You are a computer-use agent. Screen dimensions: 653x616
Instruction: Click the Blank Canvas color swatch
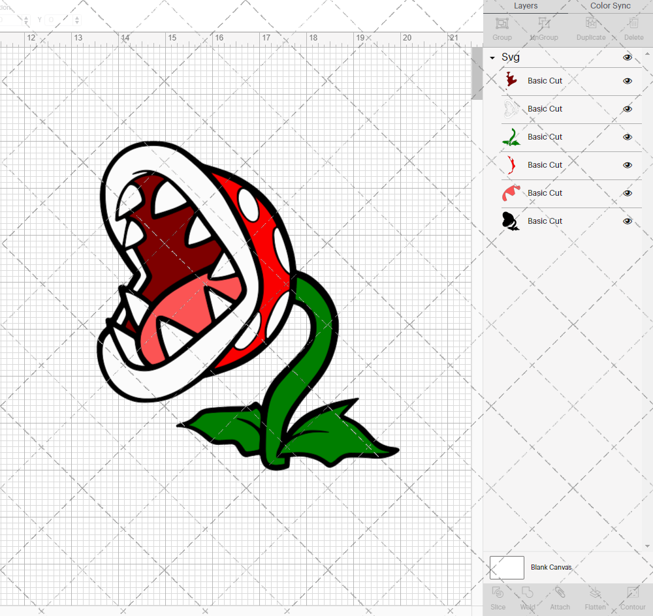coord(507,567)
